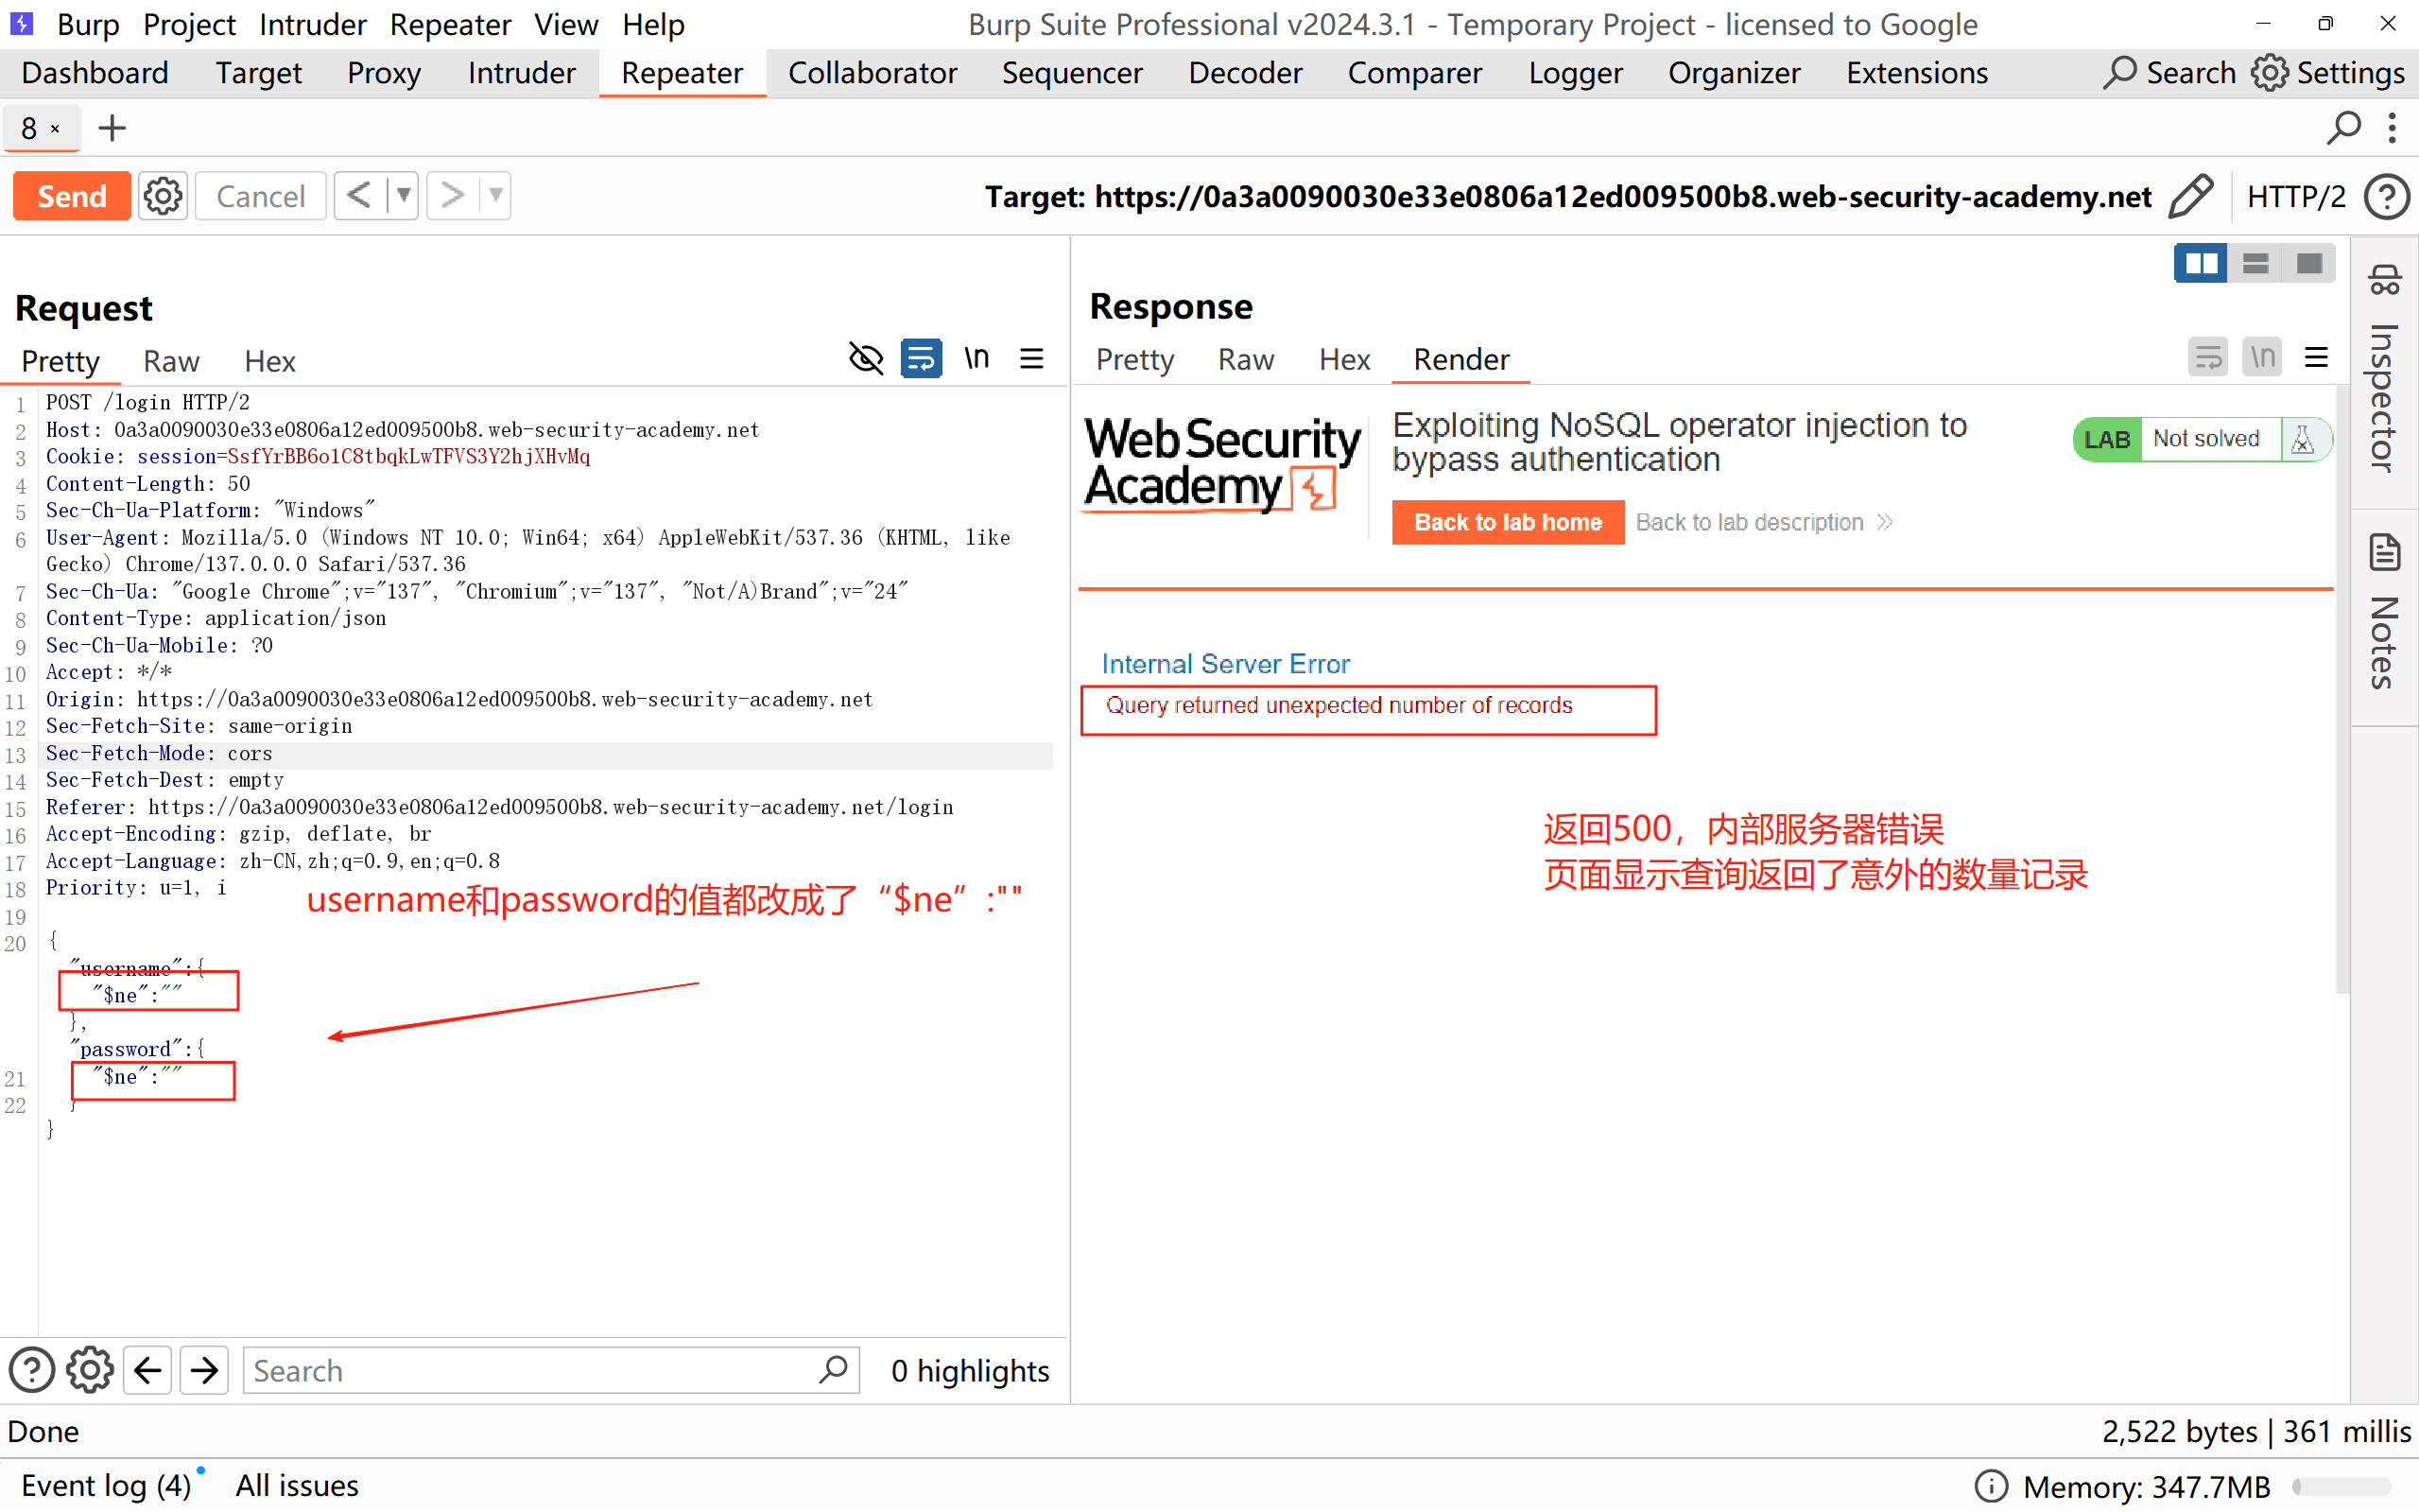The image size is (2419, 1512).
Task: Expand the forward history dropdown arrow
Action: [x=495, y=195]
